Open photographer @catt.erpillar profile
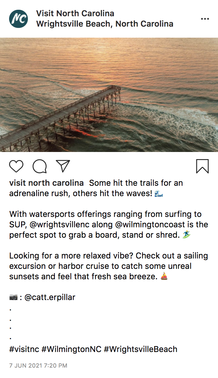Screen dimensions: 218x378 pos(50,297)
